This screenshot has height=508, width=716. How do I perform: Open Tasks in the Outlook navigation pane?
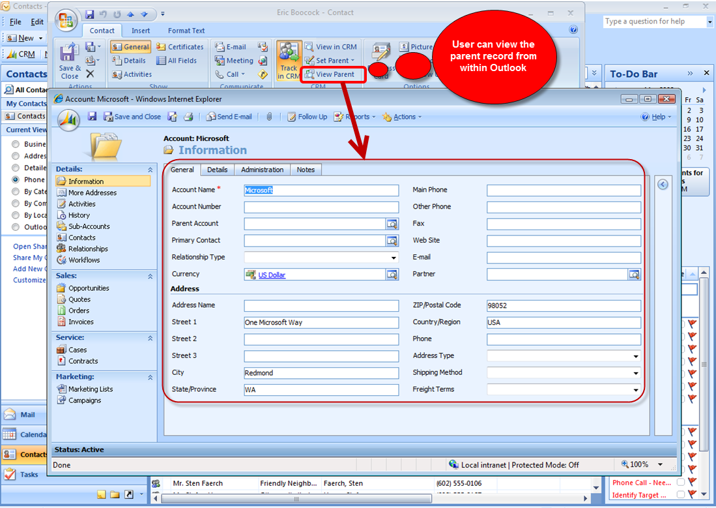24,474
